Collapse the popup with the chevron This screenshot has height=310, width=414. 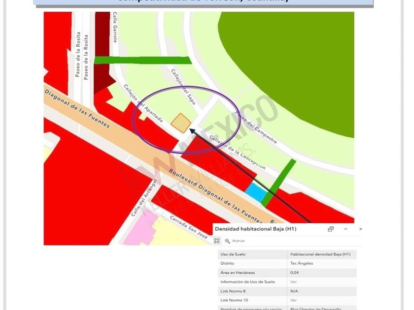click(345, 229)
